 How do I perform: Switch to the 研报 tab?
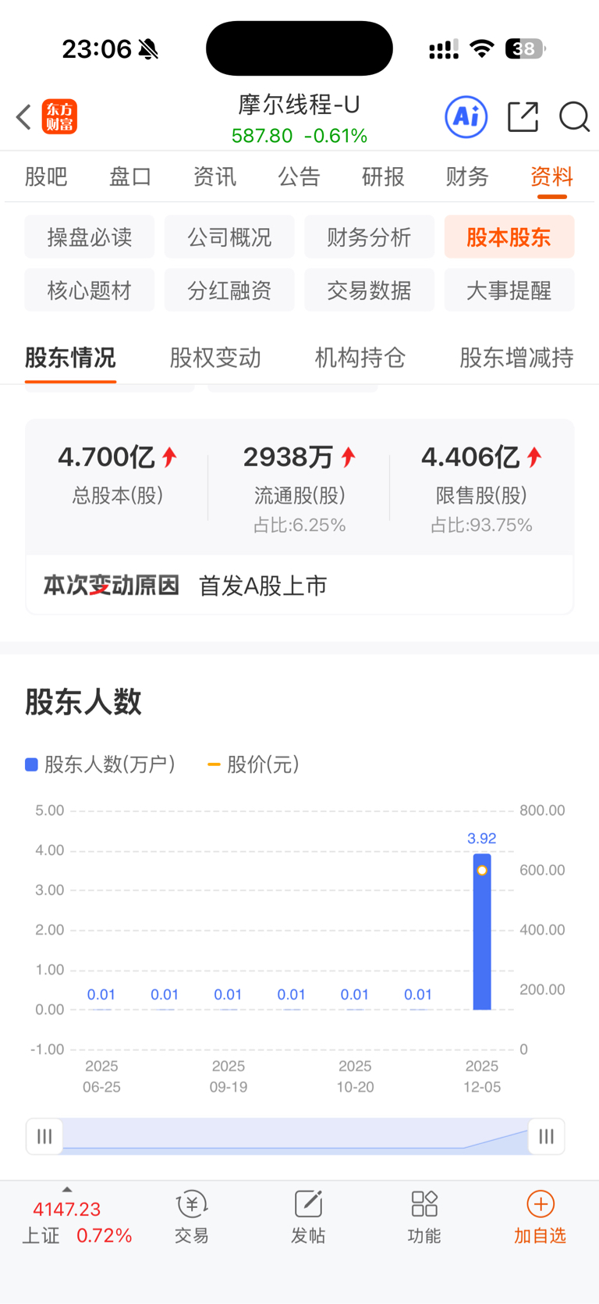(x=383, y=176)
